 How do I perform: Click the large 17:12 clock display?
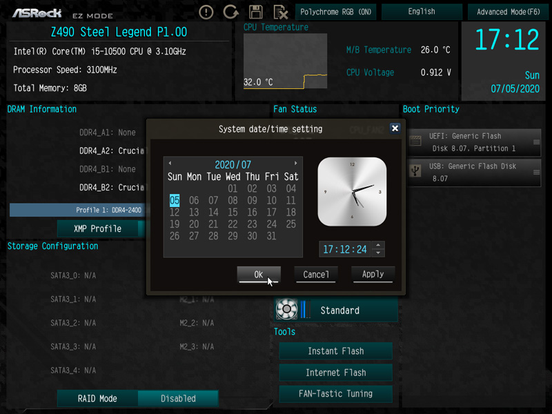507,39
